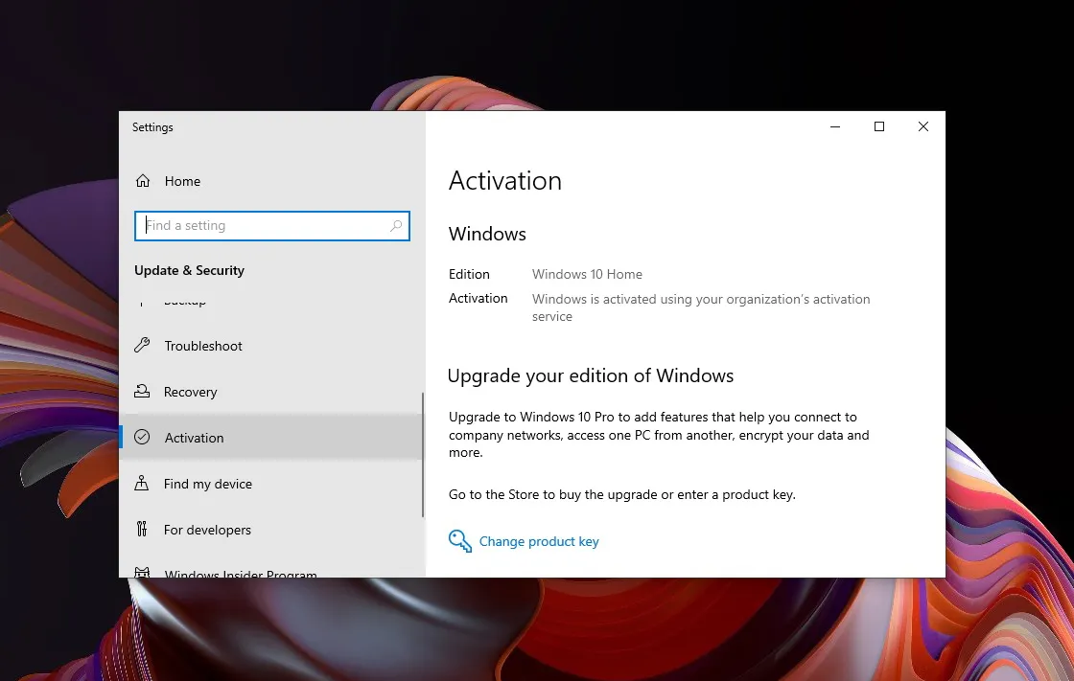This screenshot has height=681, width=1074.
Task: Focus the Find a setting search field
Action: [264, 226]
